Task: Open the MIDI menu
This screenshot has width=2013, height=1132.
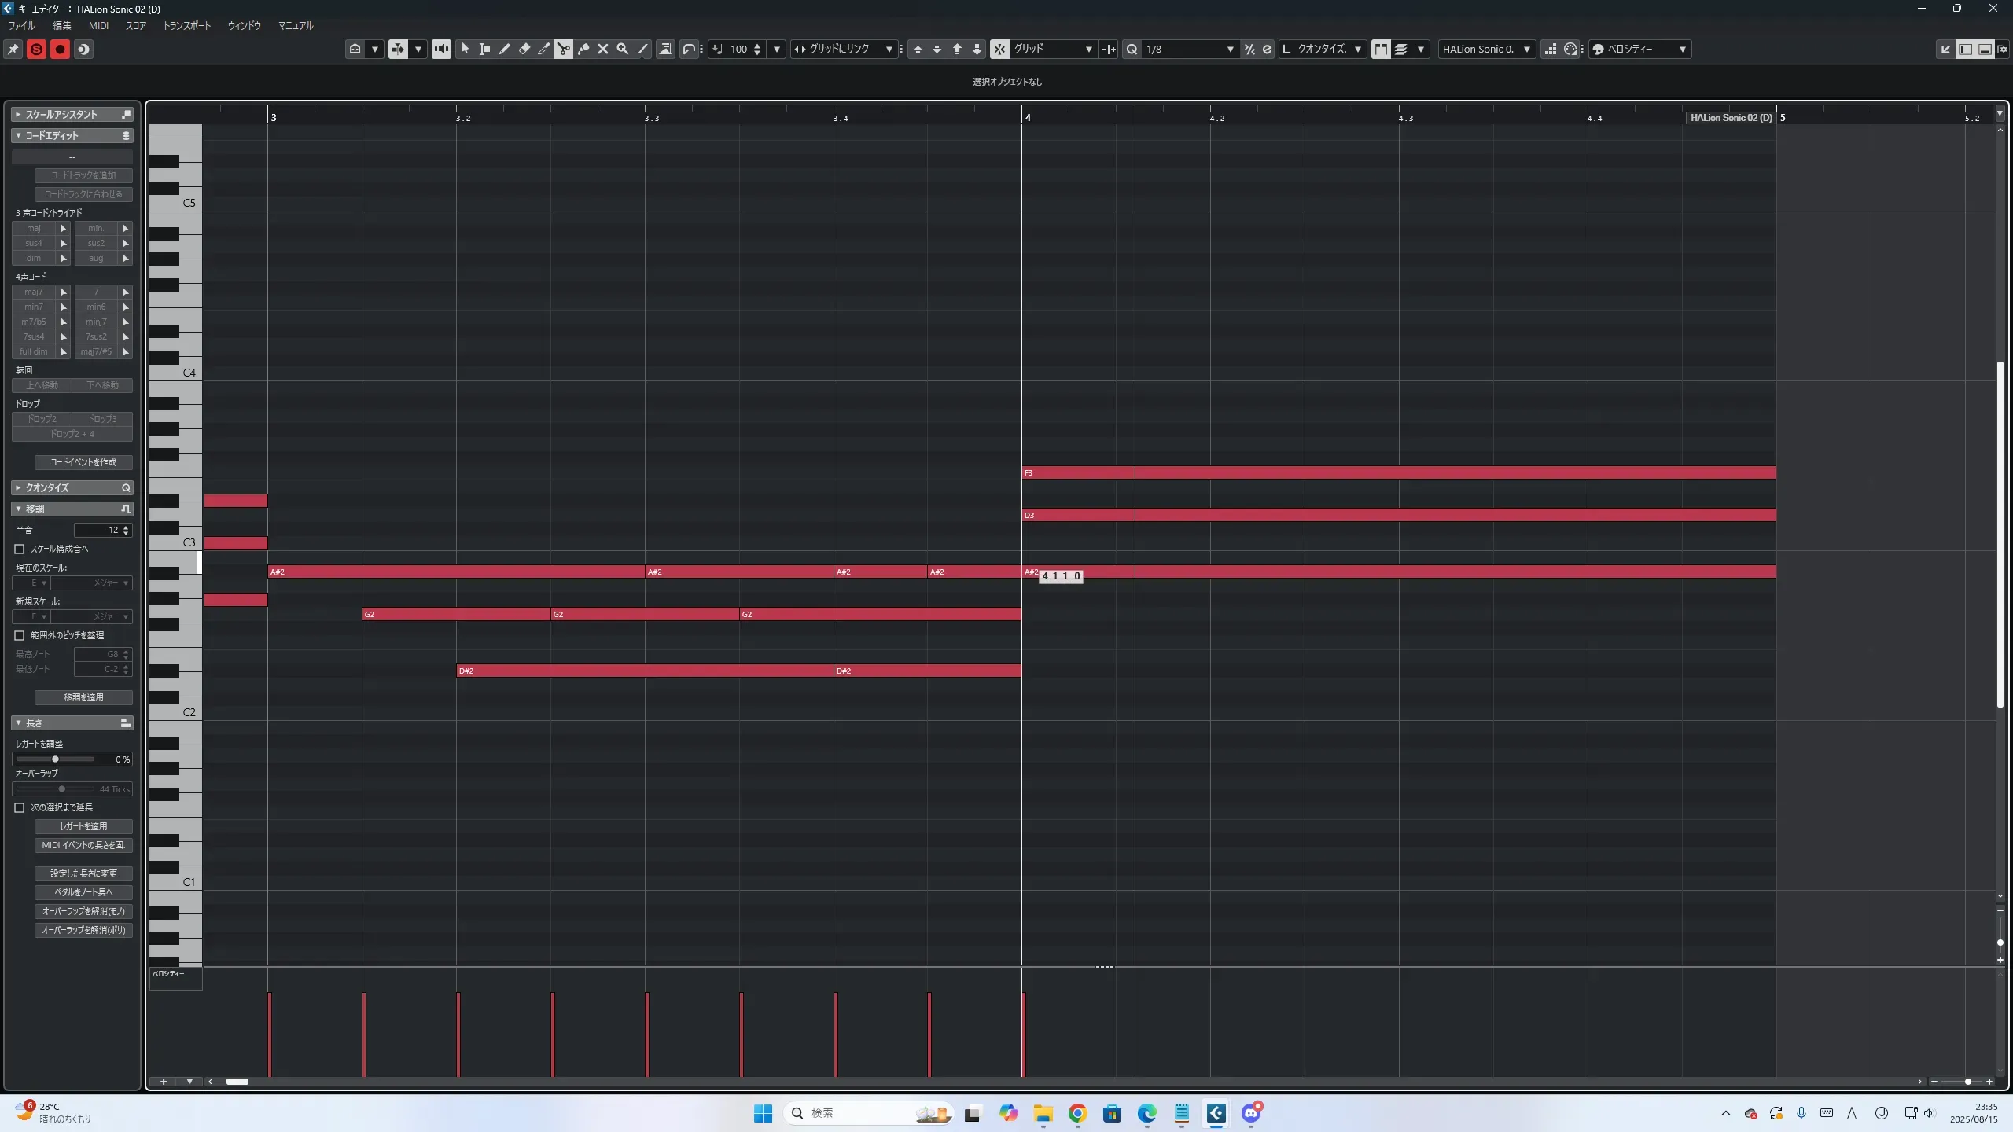Action: click(98, 25)
